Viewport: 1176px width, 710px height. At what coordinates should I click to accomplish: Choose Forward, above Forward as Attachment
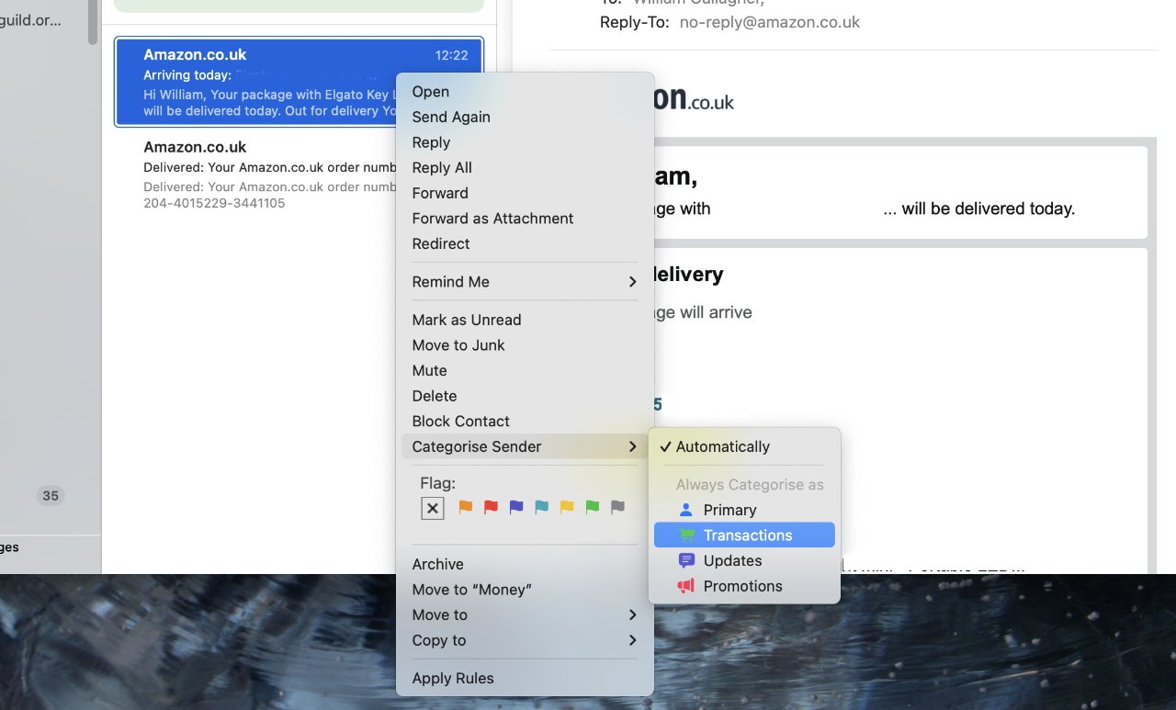pos(525,193)
